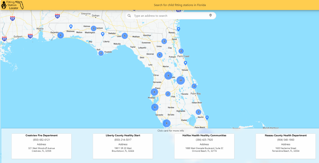Click the magnifier icon in search bar
Image resolution: width=319 pixels, height=163 pixels.
click(129, 16)
